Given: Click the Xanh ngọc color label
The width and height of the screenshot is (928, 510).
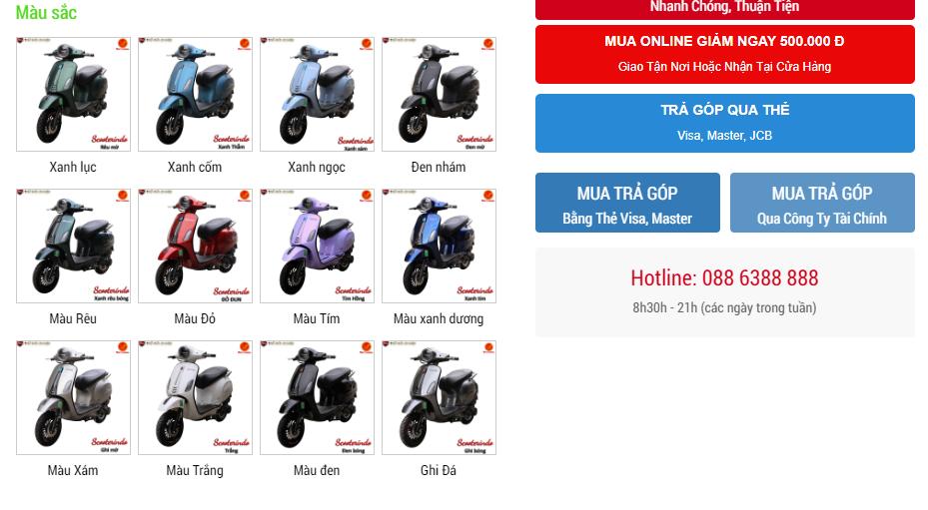Looking at the screenshot, I should pos(317,168).
